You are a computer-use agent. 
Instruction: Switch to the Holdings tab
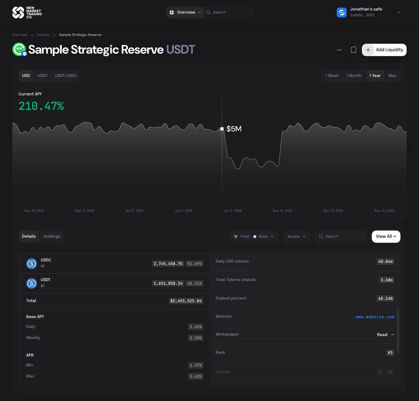[x=52, y=236]
